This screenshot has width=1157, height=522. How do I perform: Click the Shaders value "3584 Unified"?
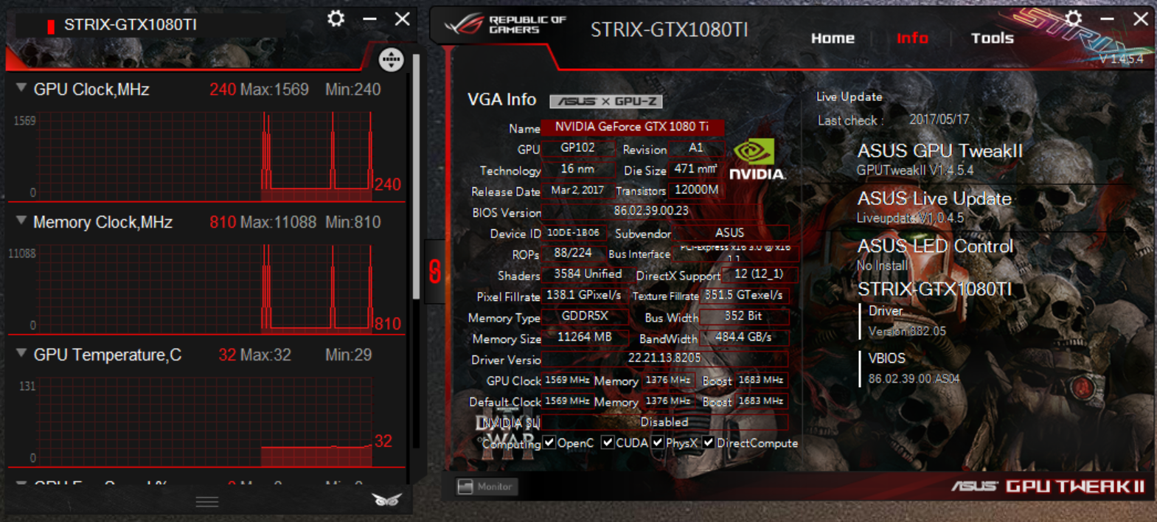coord(588,274)
